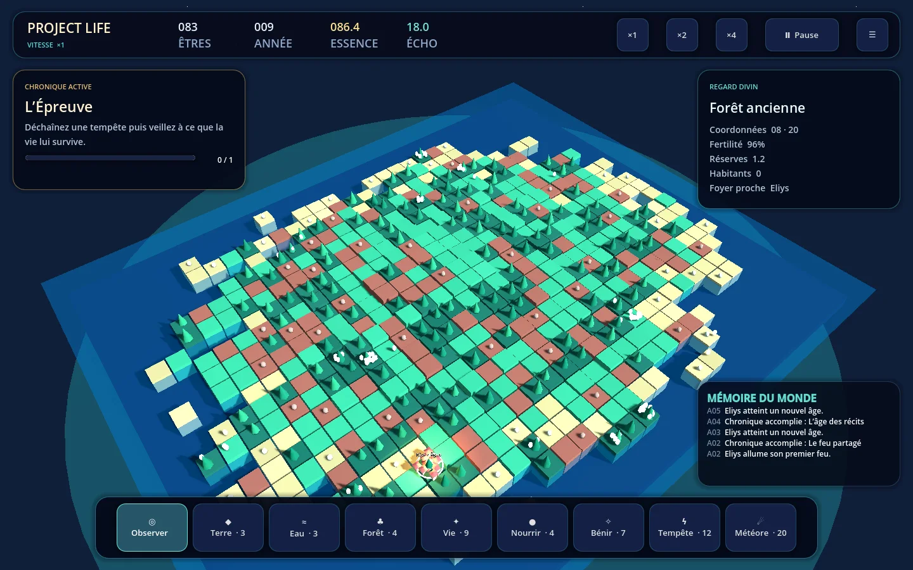Click the L'âge des récits log entry
Image resolution: width=913 pixels, height=570 pixels.
click(x=786, y=422)
